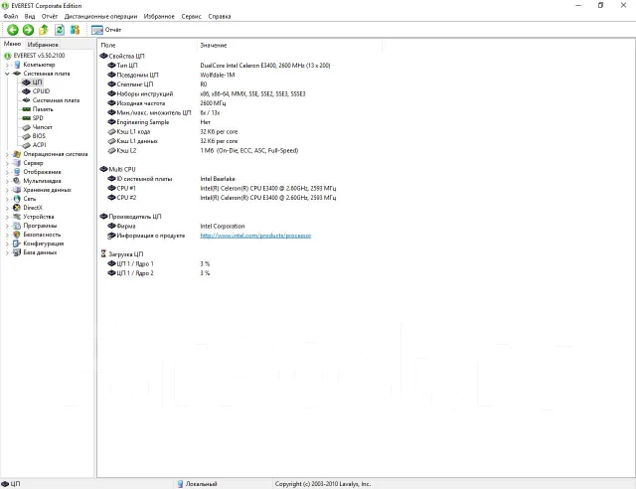Select the Чипсет tree item icon
The width and height of the screenshot is (636, 489).
pyautogui.click(x=26, y=127)
